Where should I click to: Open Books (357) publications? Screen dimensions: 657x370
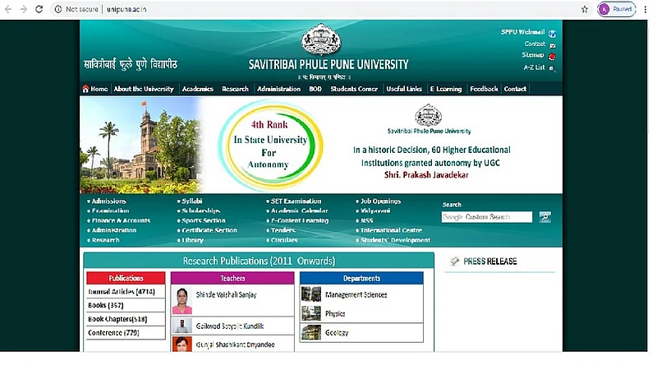point(106,305)
